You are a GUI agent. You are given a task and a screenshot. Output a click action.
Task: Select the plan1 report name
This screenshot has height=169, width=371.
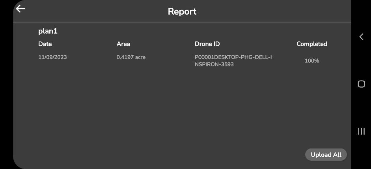(48, 31)
